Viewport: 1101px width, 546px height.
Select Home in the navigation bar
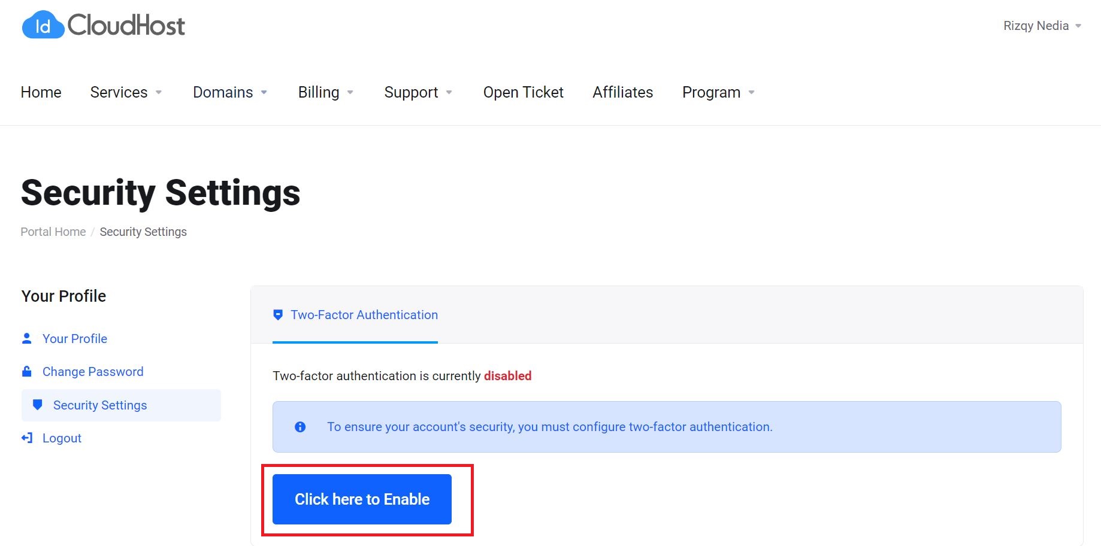41,92
